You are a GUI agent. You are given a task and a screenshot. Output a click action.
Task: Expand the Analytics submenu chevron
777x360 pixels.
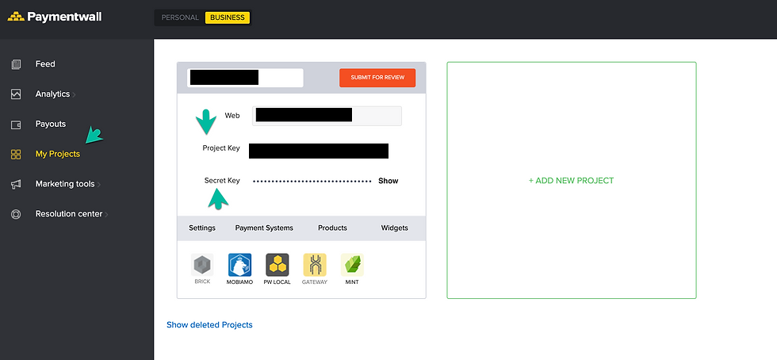click(75, 94)
